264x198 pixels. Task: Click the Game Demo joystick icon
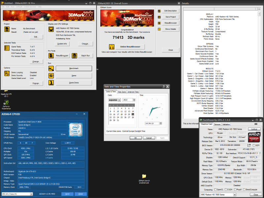pos(51,83)
